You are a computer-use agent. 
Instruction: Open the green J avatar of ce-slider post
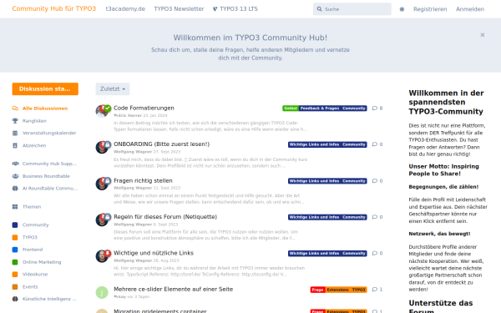(x=102, y=292)
